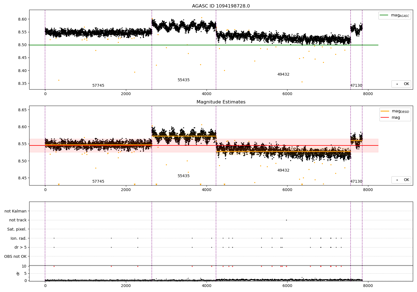Click the 8.55 tick of Magnitude Estimates plot
Image resolution: width=417 pixels, height=292 pixels.
click(23, 144)
